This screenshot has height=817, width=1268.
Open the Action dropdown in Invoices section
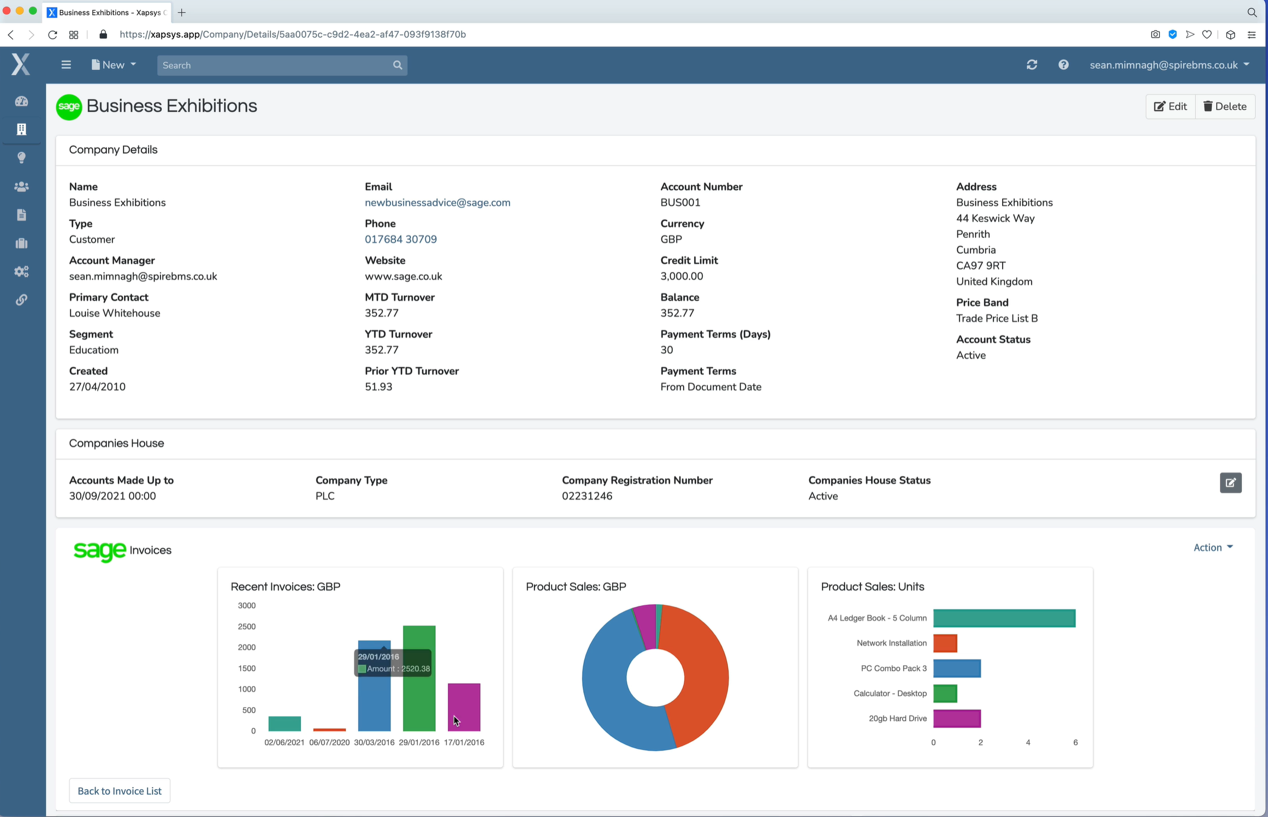(x=1213, y=547)
